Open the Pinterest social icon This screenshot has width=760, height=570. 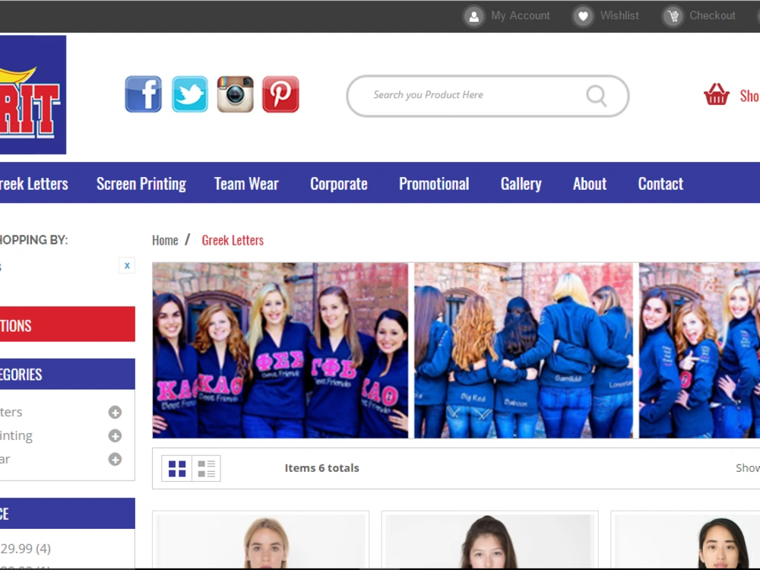coord(280,94)
